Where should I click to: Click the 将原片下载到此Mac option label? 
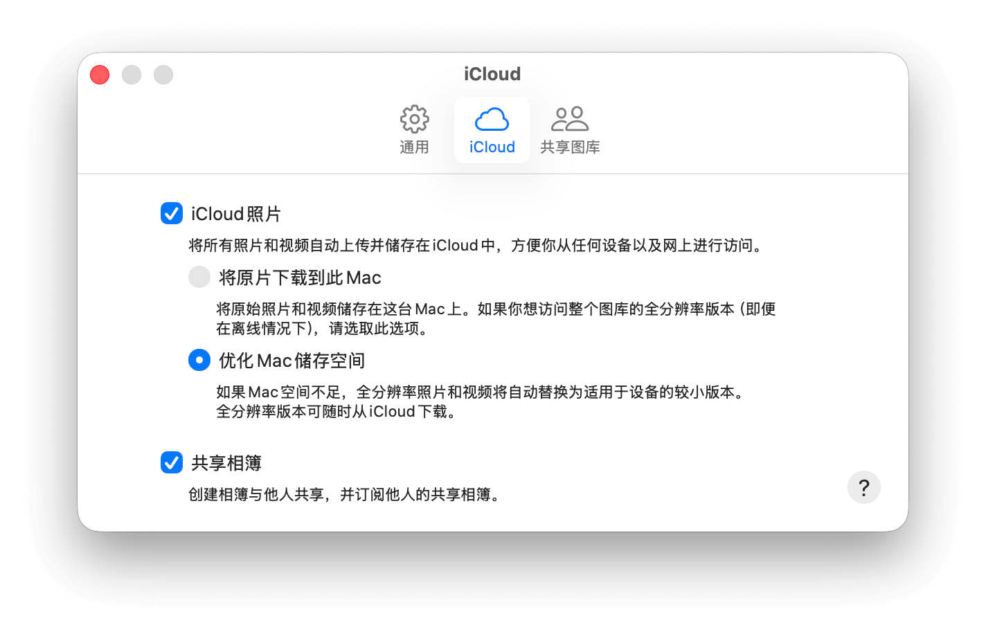click(x=300, y=278)
